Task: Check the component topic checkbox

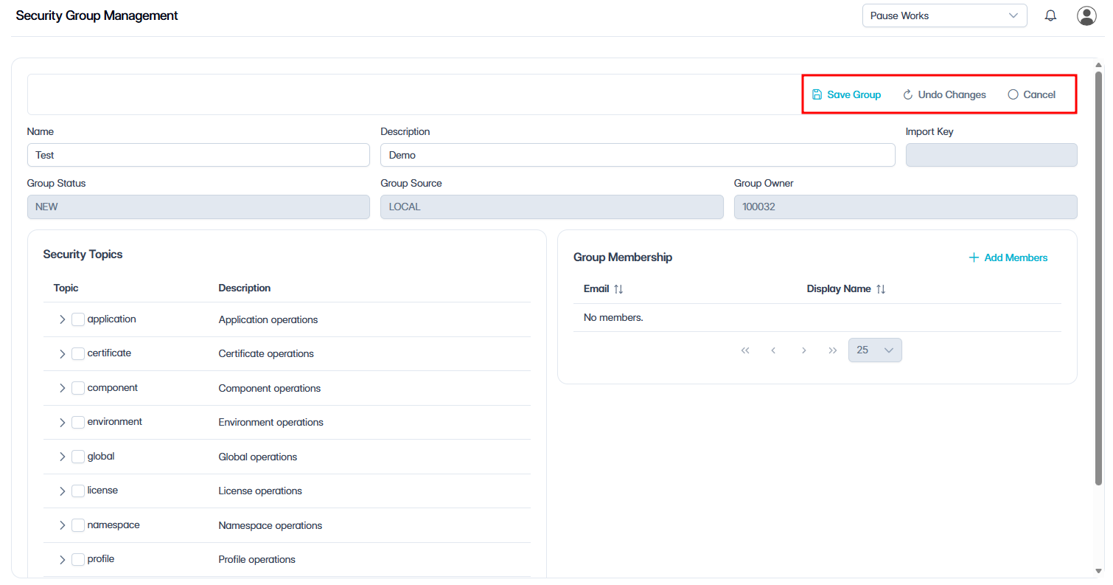Action: tap(78, 388)
